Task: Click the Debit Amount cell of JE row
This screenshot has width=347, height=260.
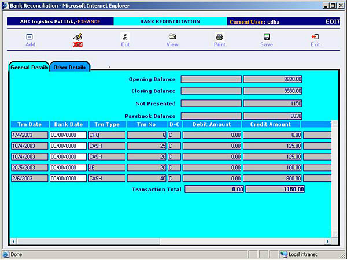Action: coord(212,168)
